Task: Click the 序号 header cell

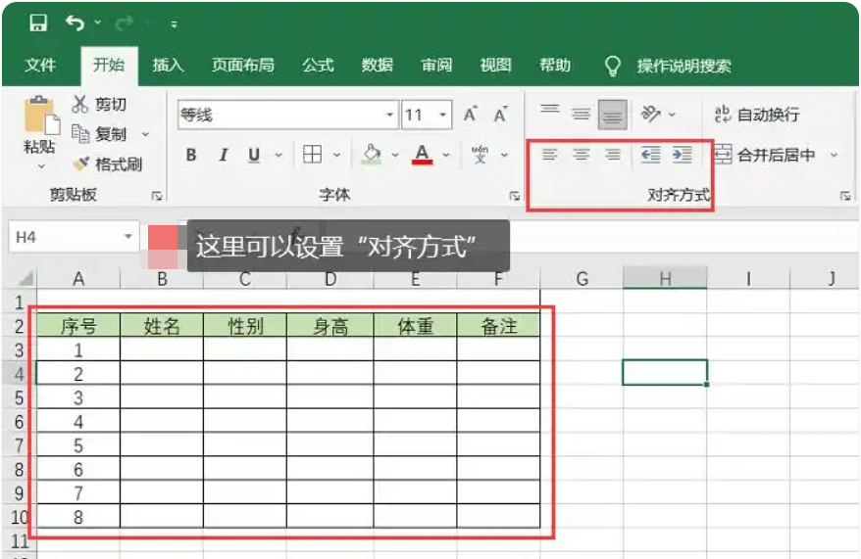Action: click(78, 326)
